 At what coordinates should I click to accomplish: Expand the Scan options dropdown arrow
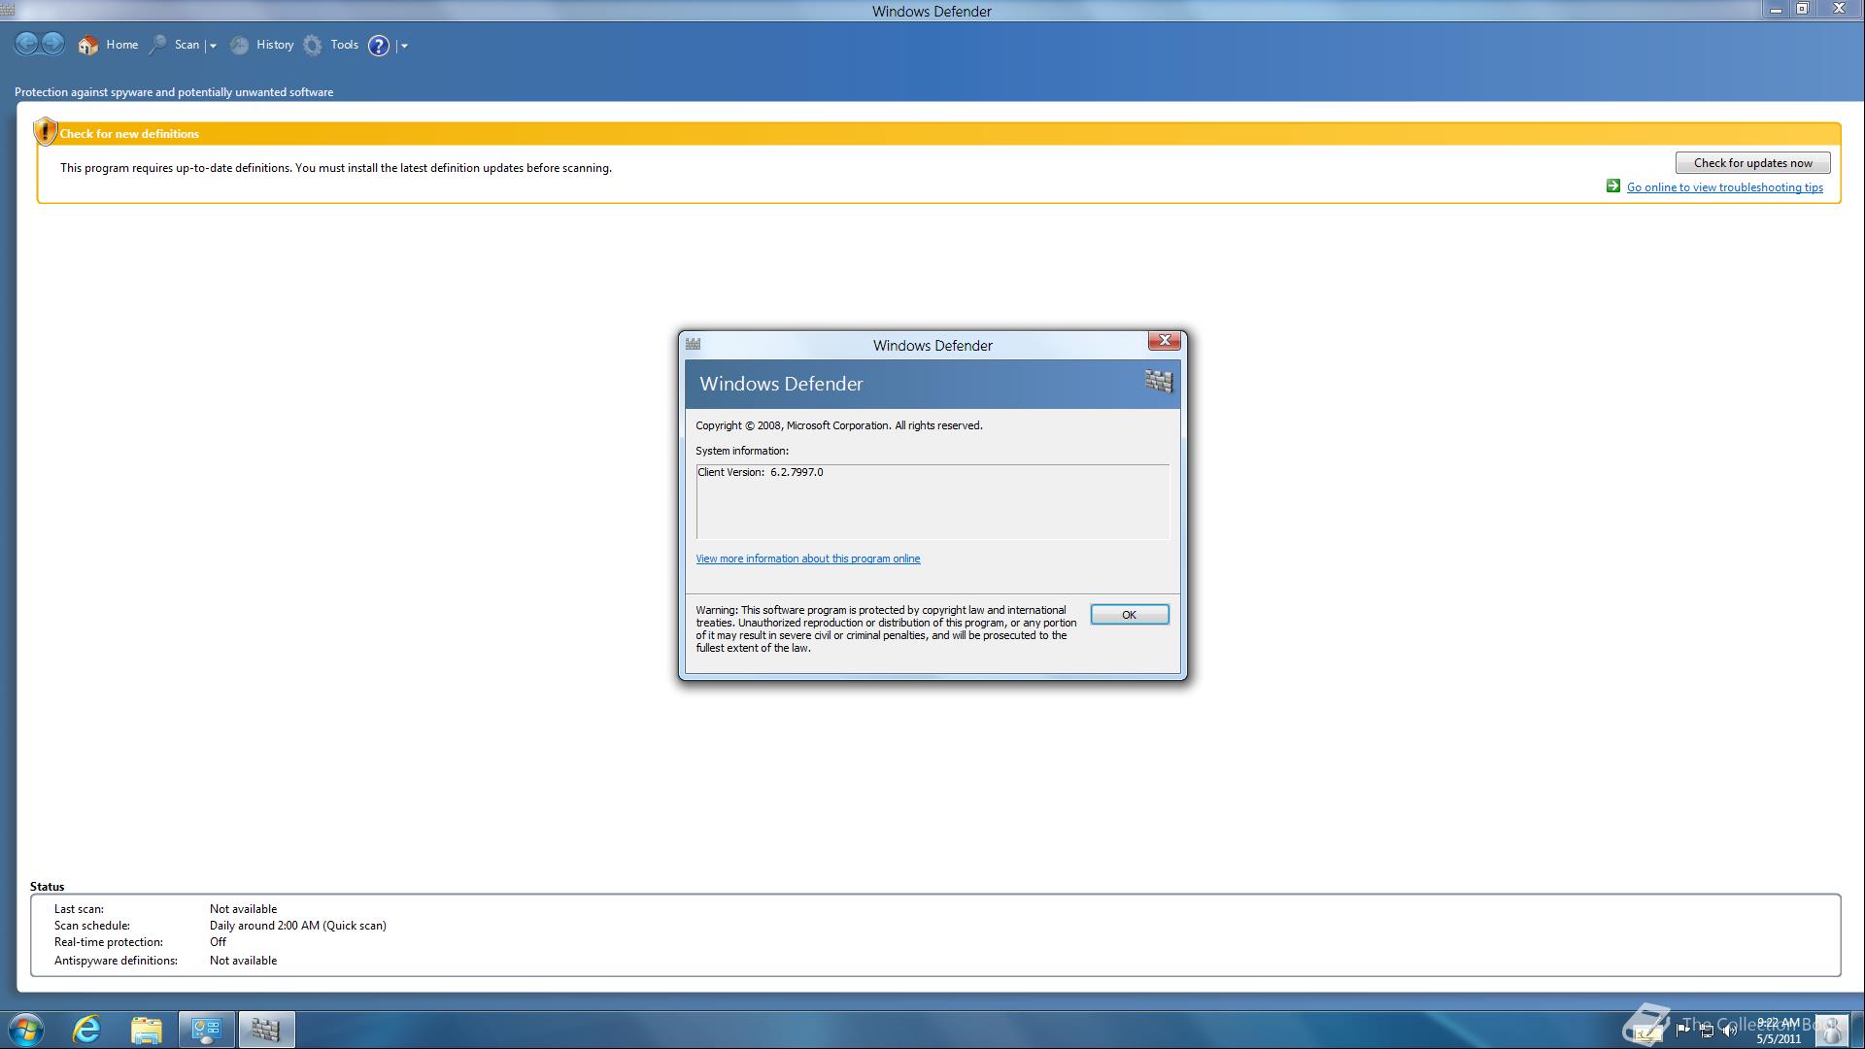[213, 46]
